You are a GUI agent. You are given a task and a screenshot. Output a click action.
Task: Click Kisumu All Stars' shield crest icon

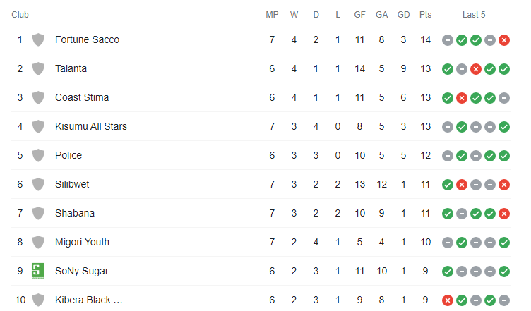pyautogui.click(x=38, y=126)
